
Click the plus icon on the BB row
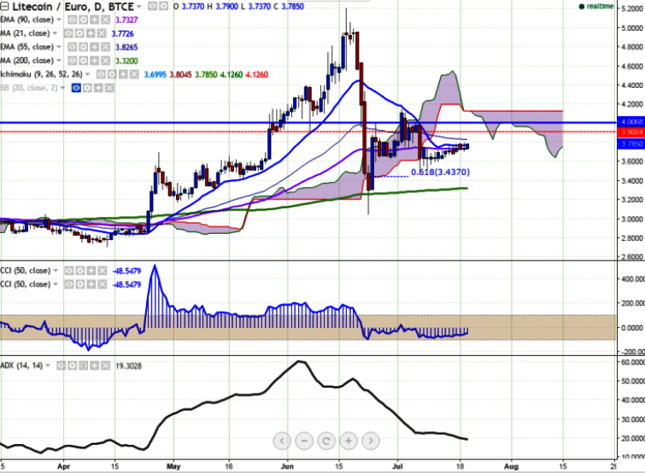[x=98, y=88]
